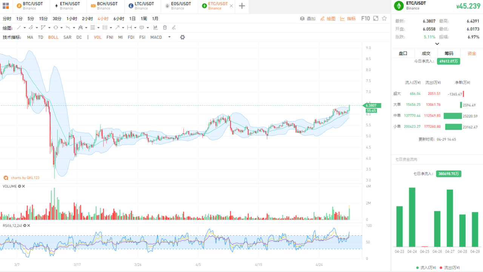
Task: Select the 1周 timeframe
Action: tap(144, 19)
